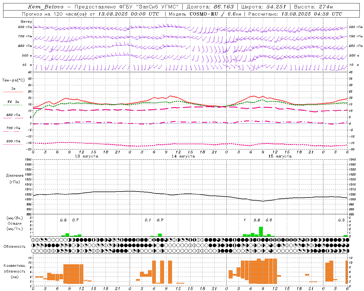This screenshot has height=291, width=364.
Task: Click the 'Тем-ра(°C)' temperature panel label
Action: pyautogui.click(x=13, y=80)
